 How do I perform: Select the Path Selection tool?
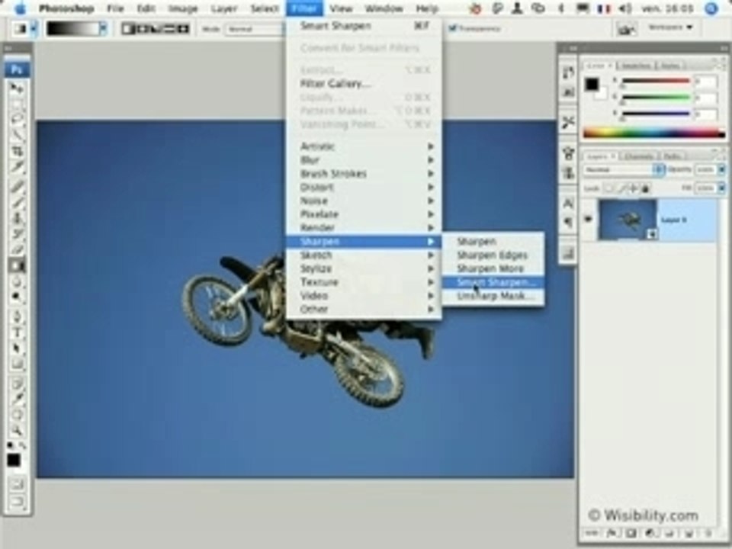point(17,348)
